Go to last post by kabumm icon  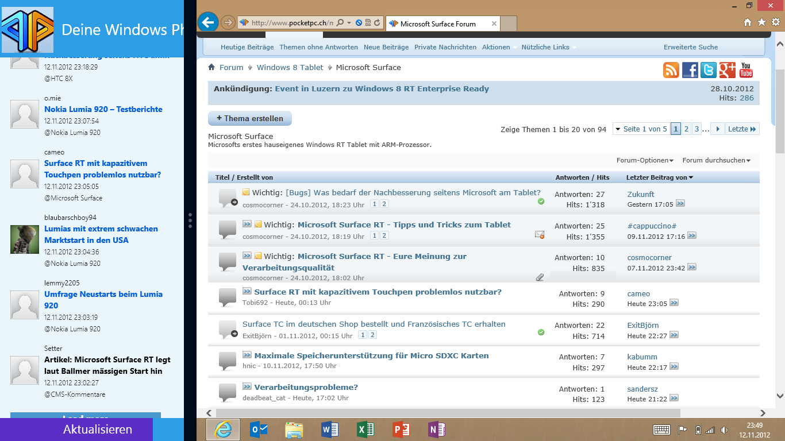coord(674,367)
